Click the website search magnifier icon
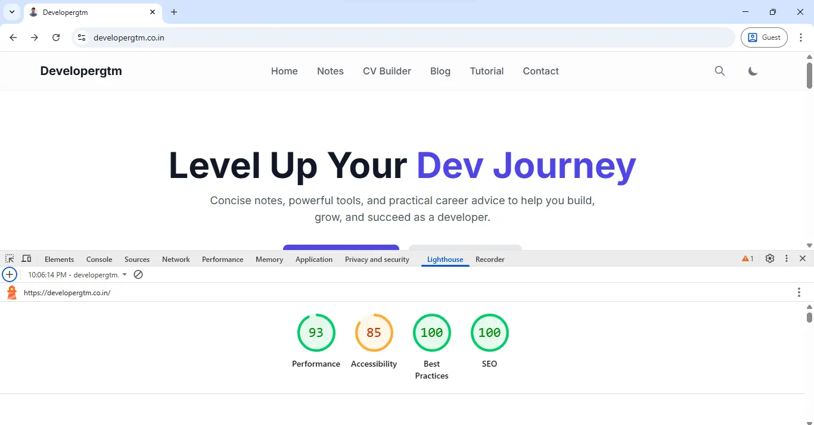Viewport: 814px width, 425px height. coord(720,71)
